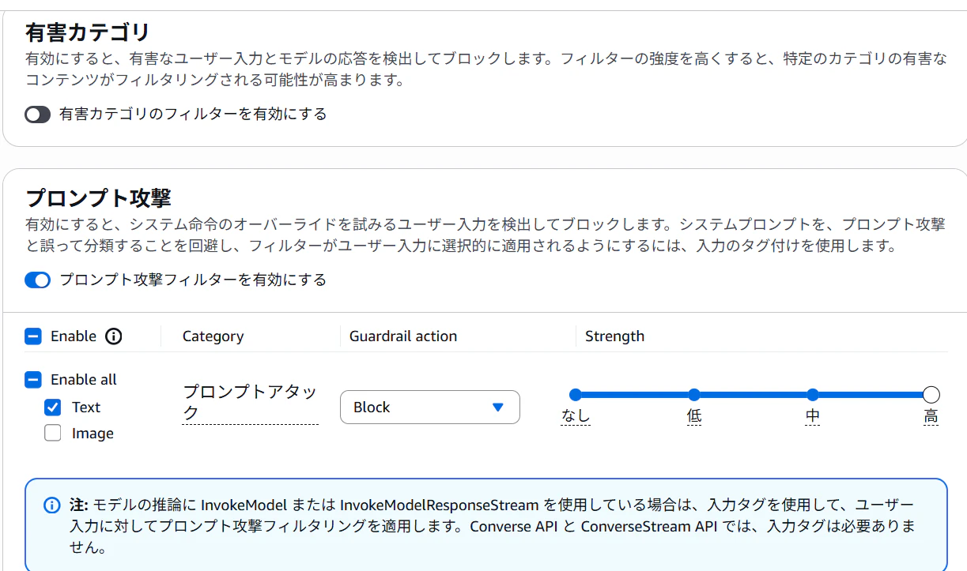The image size is (967, 571).
Task: Click the プロンプトアタック category label
Action: click(250, 402)
